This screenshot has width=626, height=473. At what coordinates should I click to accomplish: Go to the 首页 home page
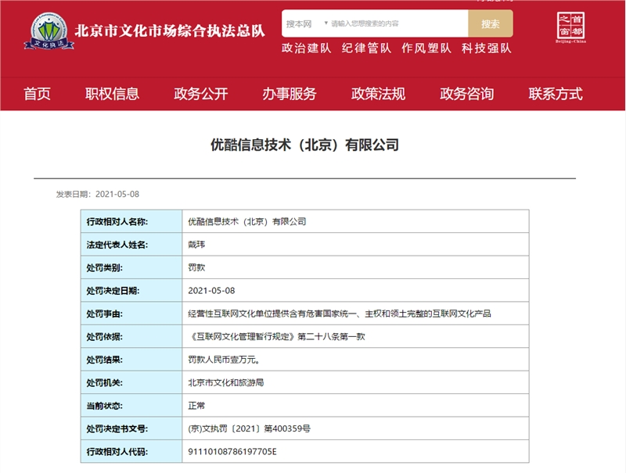(37, 94)
